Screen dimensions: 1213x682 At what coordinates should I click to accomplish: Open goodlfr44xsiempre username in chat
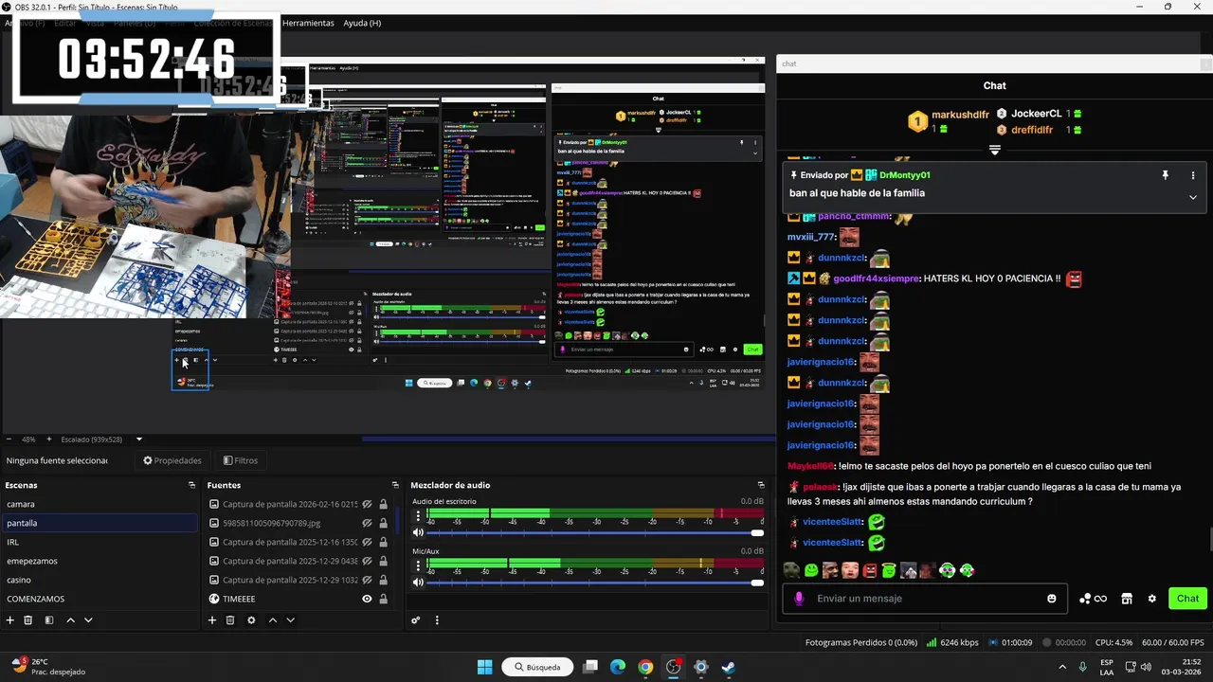pyautogui.click(x=876, y=278)
